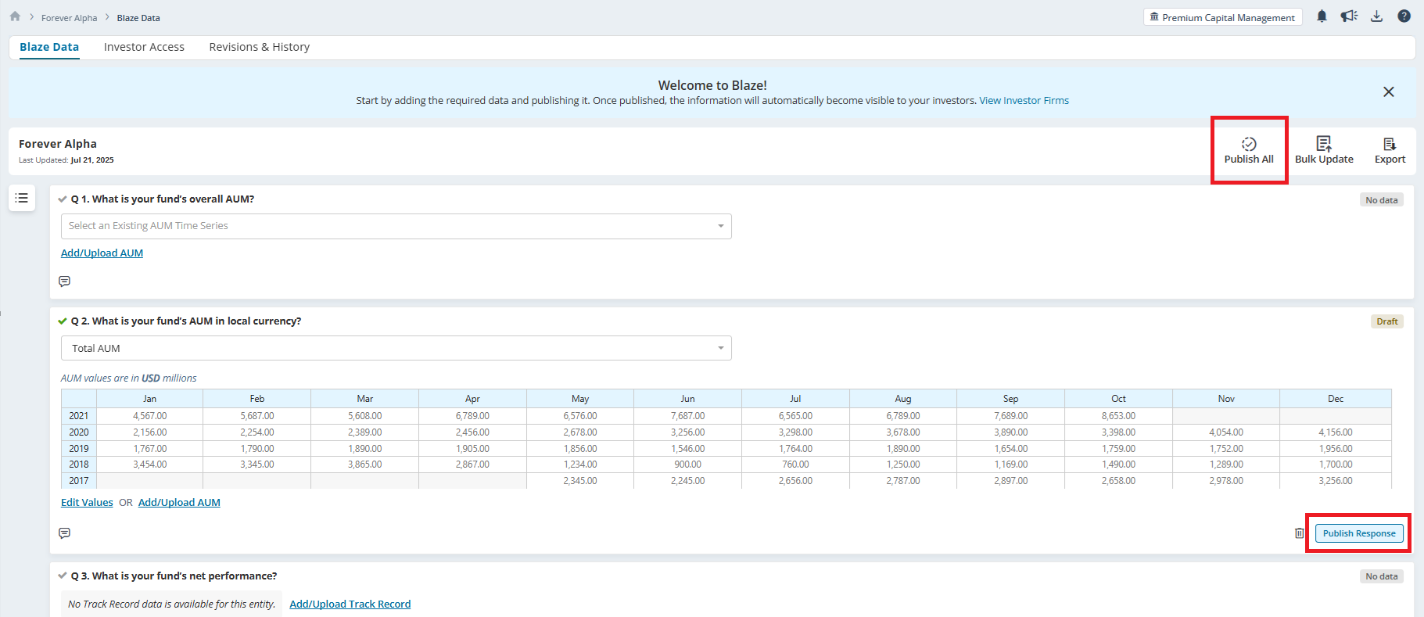
Task: Click Add/Upload AUM link in Q2
Action: coord(179,503)
